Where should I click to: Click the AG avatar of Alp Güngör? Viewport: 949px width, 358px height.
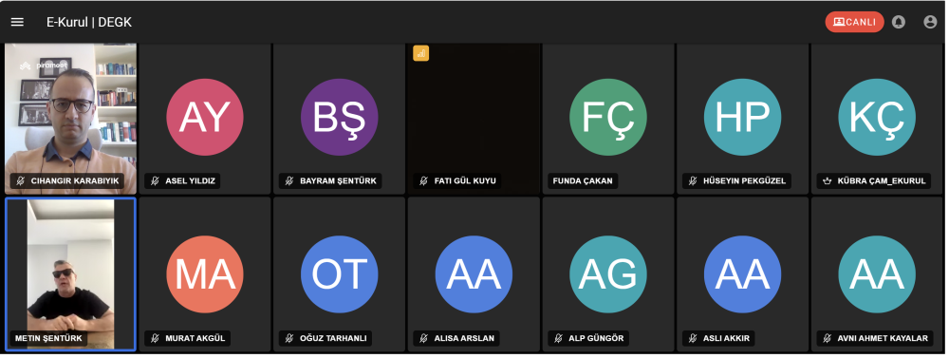click(608, 274)
